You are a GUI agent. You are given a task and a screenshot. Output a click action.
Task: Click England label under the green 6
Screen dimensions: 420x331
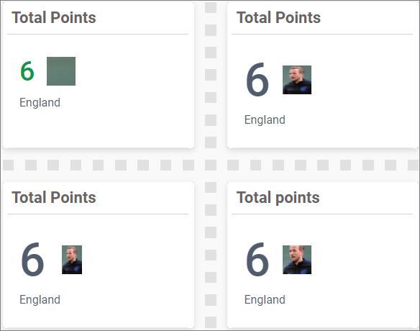(x=40, y=103)
